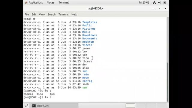Click the tom file name in listing
Viewport: 192px width, 108px height.
(85, 55)
